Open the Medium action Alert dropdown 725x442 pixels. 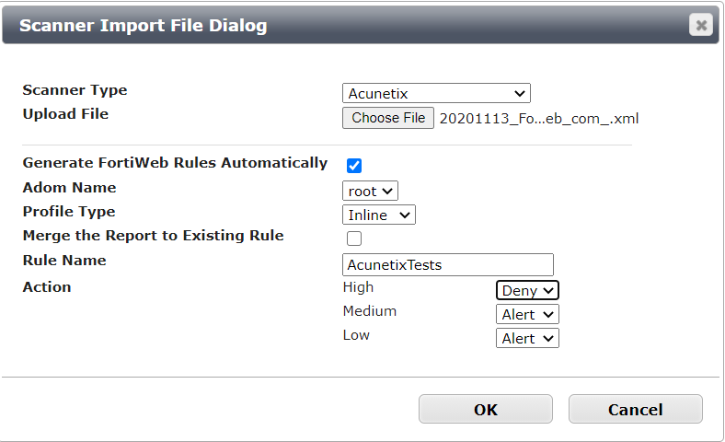(527, 314)
